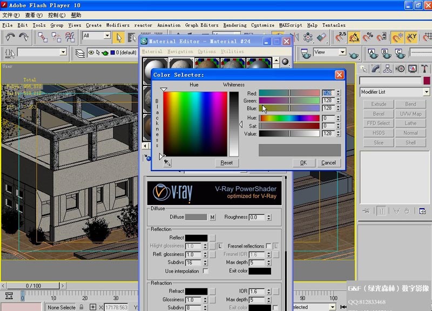Open the Create panel arrow tab
The image size is (432, 311).
[363, 69]
